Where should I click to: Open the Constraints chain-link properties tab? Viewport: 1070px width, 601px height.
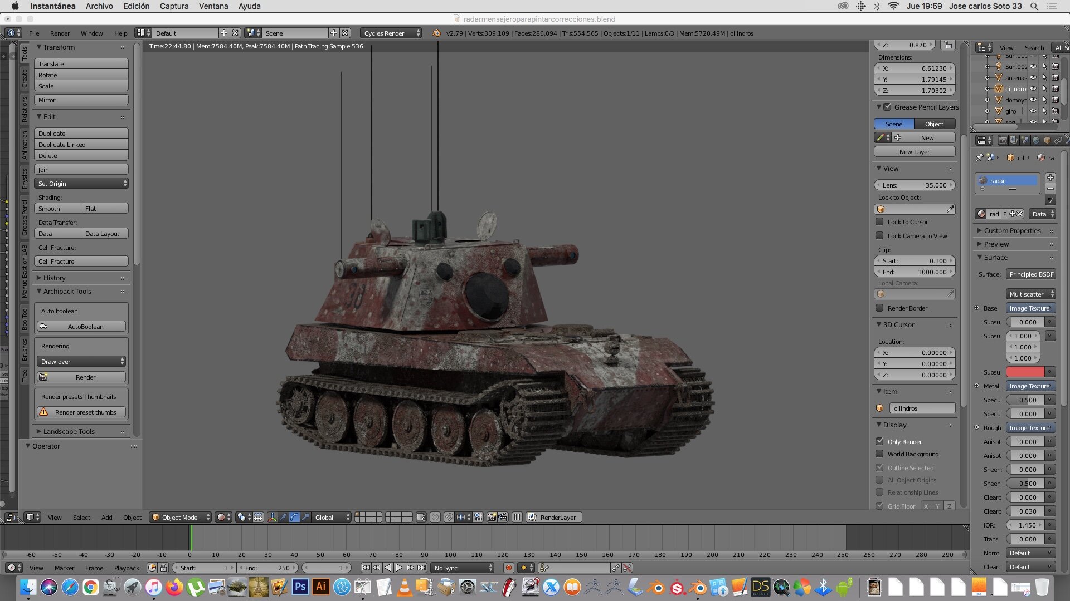pos(1058,140)
